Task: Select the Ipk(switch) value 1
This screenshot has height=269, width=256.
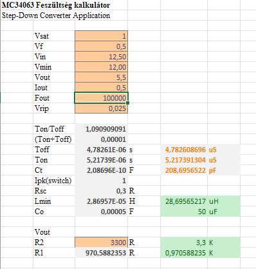Action: pyautogui.click(x=101, y=181)
